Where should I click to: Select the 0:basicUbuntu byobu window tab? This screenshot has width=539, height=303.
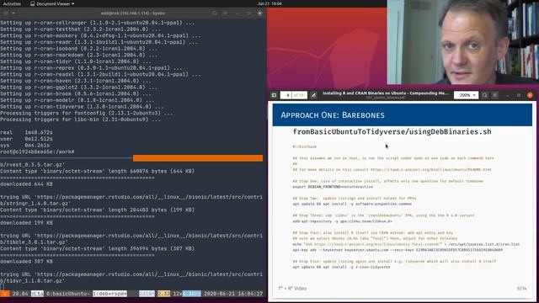[x=67, y=294]
